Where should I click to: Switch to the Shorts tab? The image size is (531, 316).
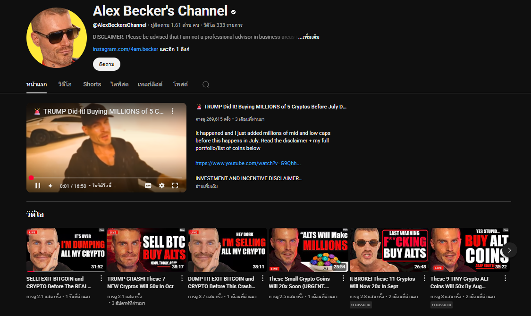92,84
